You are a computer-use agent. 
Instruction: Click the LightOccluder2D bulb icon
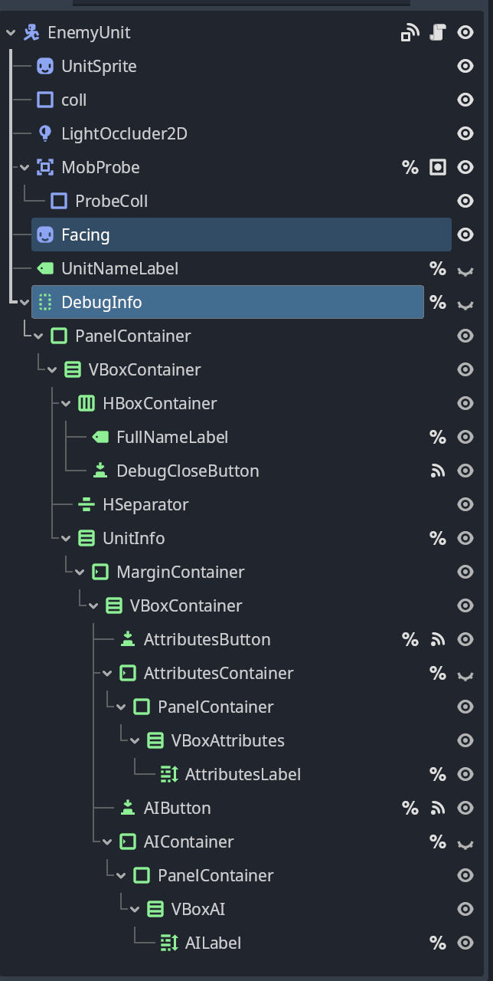tap(45, 133)
